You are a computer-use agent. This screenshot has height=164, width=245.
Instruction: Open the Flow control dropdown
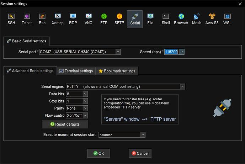coord(85,115)
